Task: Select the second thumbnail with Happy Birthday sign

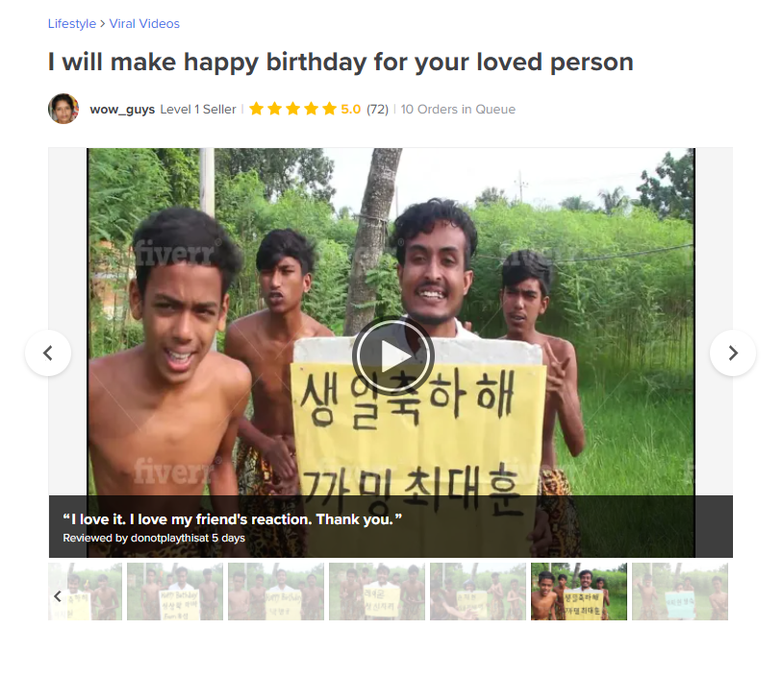Action: 175,592
